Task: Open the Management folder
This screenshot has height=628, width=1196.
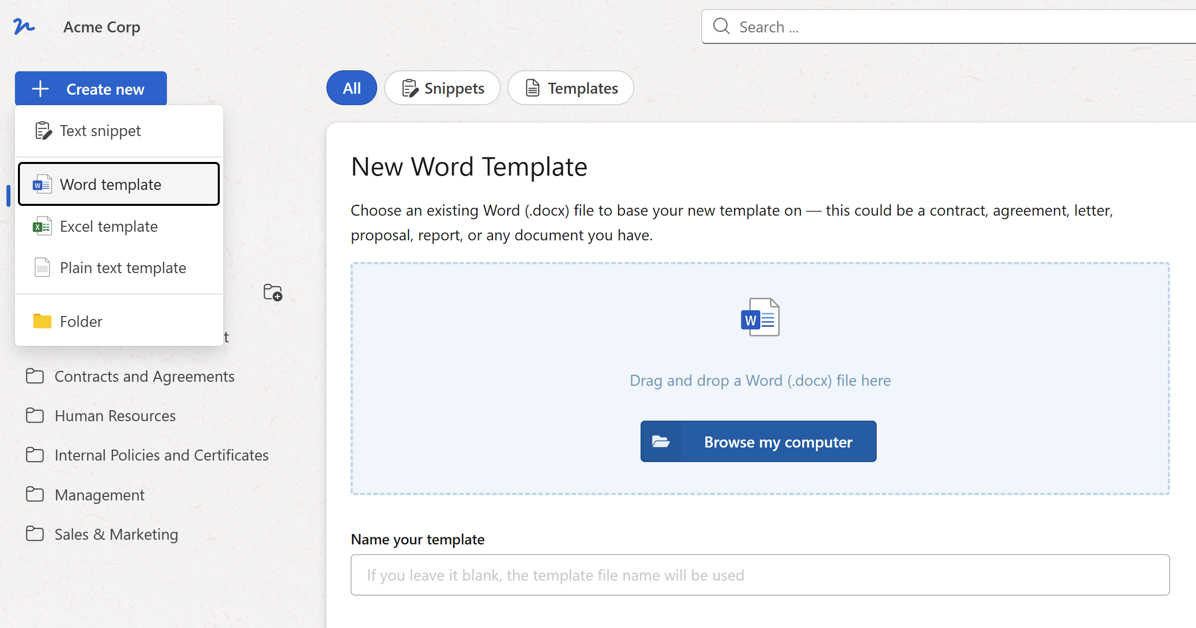Action: click(x=100, y=495)
